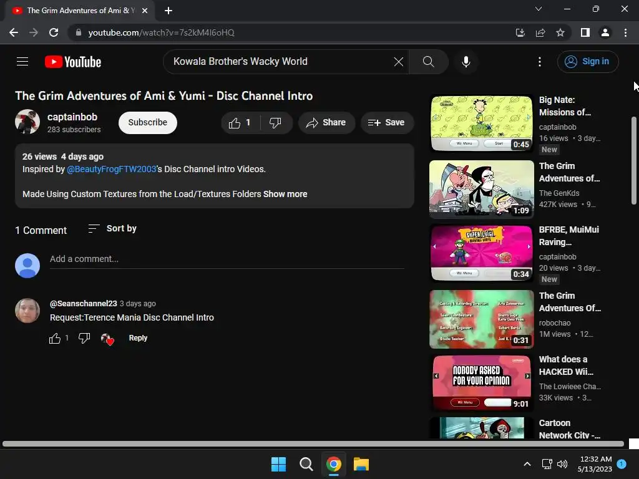Open File Explorer from taskbar
This screenshot has height=479, width=639.
point(361,464)
